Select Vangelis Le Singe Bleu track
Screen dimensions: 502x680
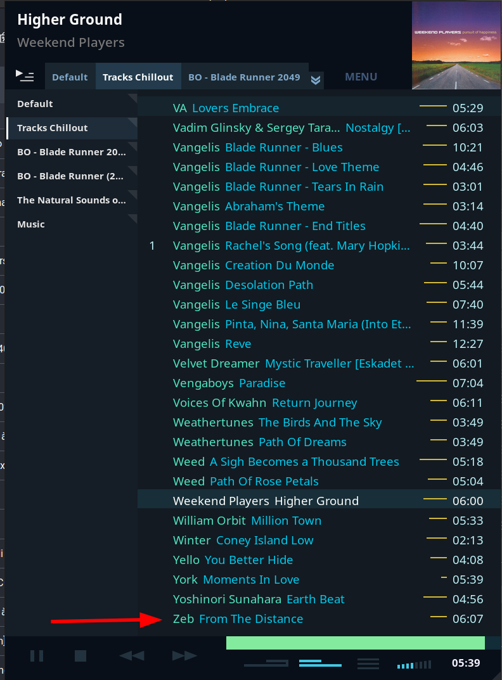tap(319, 304)
